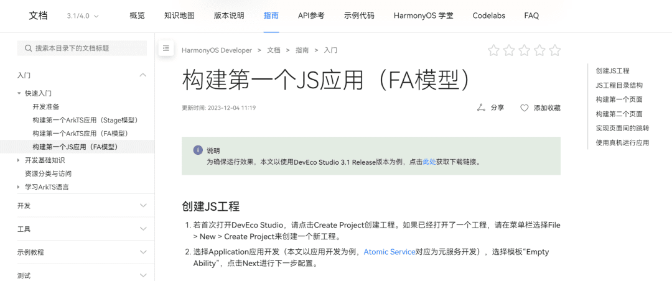Rate the document with third star
The width and height of the screenshot is (672, 281).
click(x=524, y=50)
